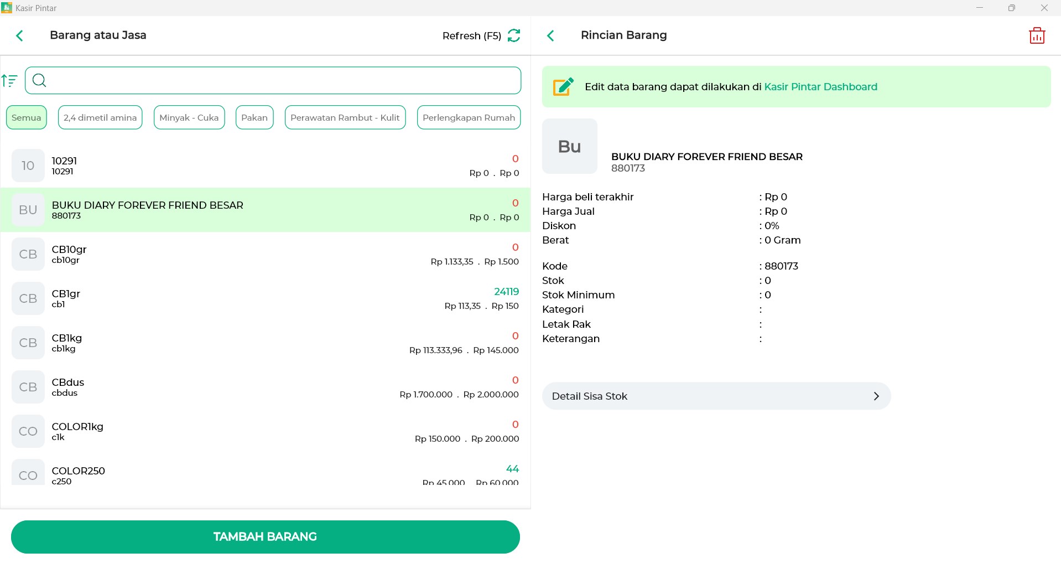Expand Detail Sisa Stok chevron

tap(876, 396)
